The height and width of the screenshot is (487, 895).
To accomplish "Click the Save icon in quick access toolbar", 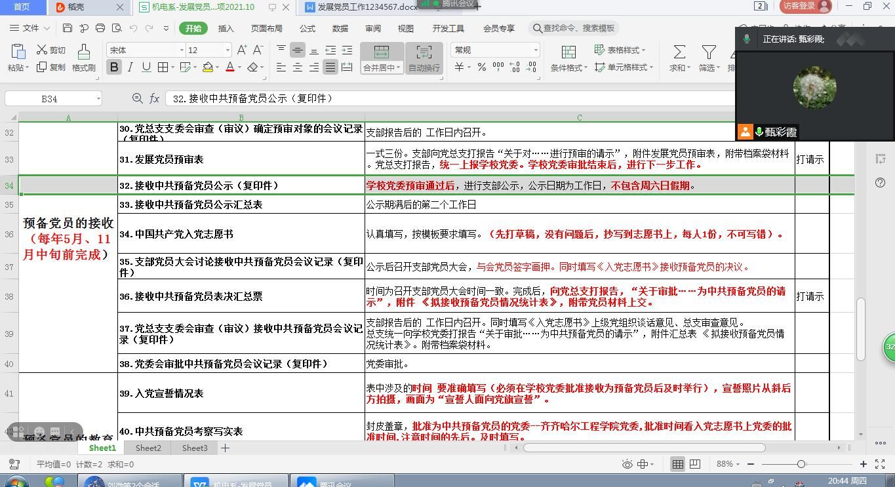I will click(x=68, y=28).
